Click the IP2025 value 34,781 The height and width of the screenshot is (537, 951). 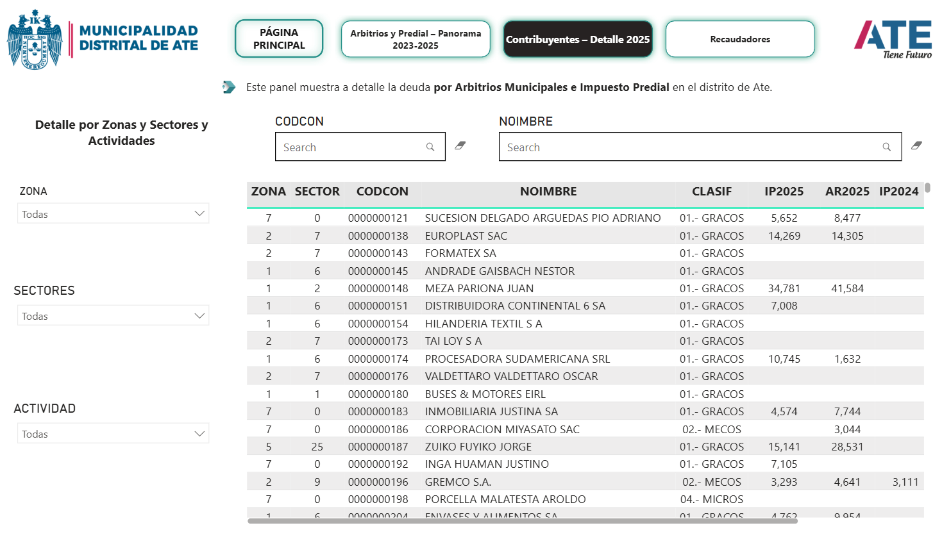pyautogui.click(x=784, y=288)
